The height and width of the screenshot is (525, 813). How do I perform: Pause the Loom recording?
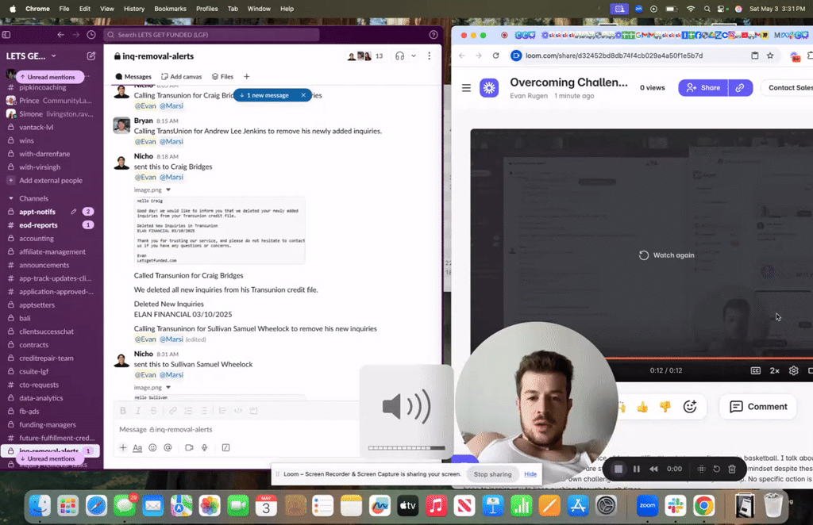[637, 469]
